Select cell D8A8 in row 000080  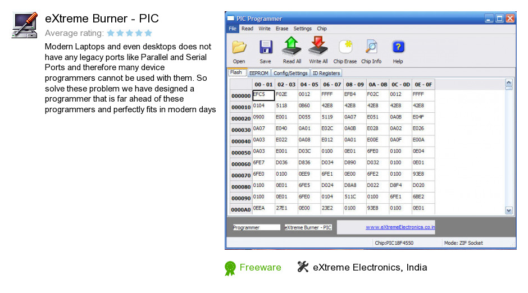coord(355,187)
